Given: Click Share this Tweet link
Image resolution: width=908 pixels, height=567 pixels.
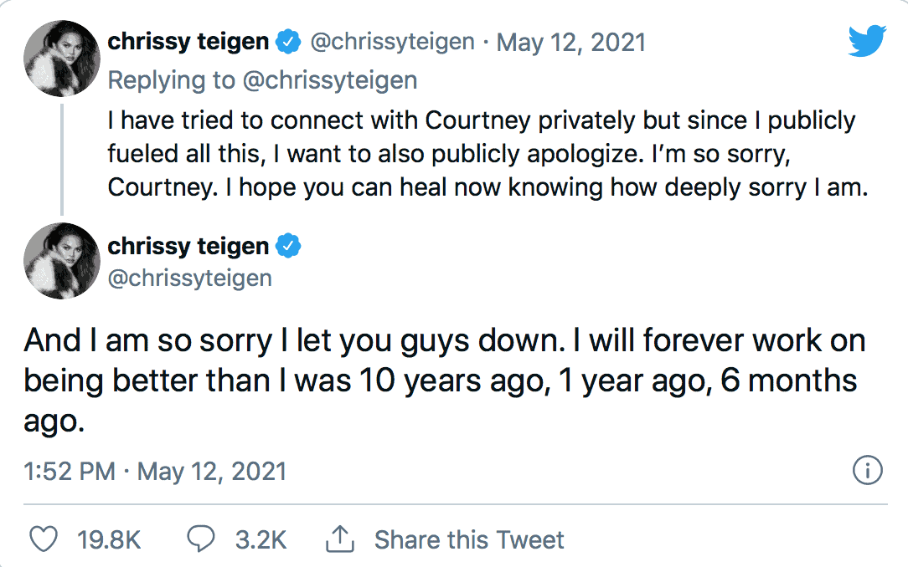Looking at the screenshot, I should (x=469, y=540).
